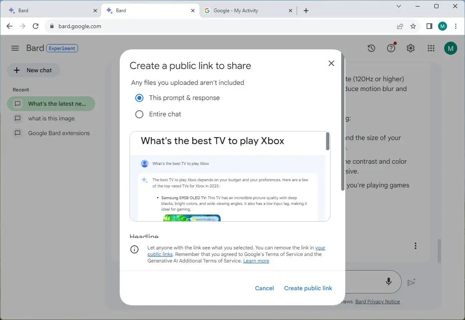465x320 pixels.
Task: Open the Learn more link
Action: pos(256,260)
